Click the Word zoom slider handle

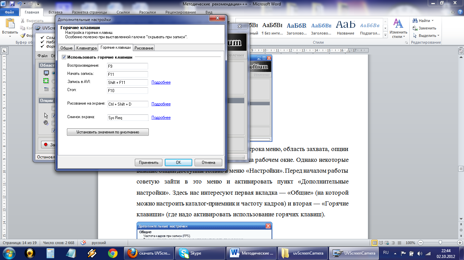click(440, 243)
